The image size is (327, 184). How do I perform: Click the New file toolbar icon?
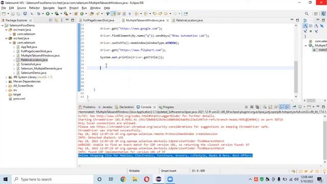coord(4,14)
